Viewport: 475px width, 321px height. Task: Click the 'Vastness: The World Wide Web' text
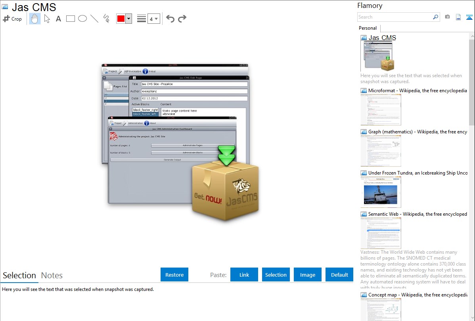pyautogui.click(x=414, y=270)
